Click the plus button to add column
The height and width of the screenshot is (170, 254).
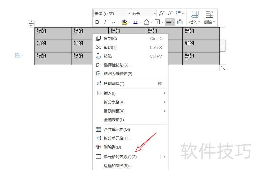click(223, 46)
